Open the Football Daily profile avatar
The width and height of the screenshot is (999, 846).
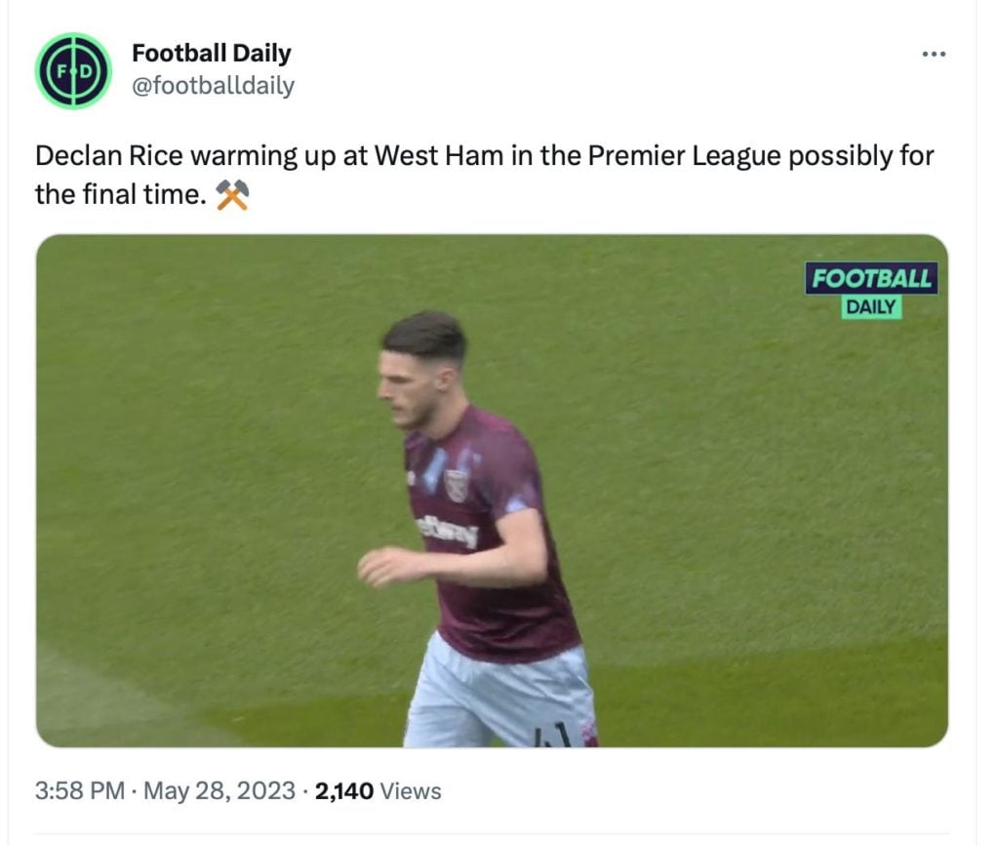coord(73,70)
